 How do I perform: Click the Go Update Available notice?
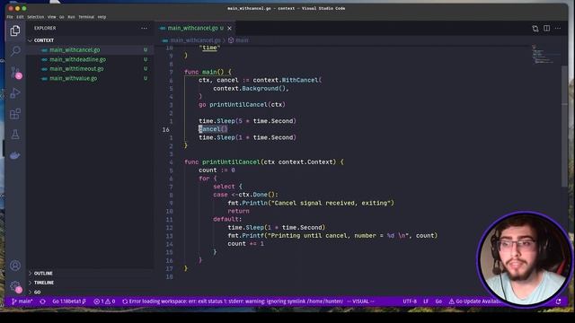(x=475, y=301)
